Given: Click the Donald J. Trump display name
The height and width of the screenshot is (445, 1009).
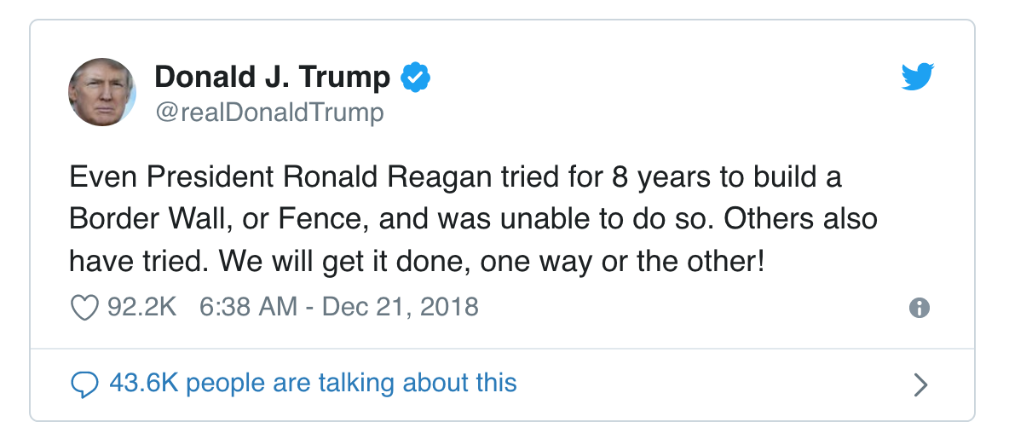Looking at the screenshot, I should point(272,78).
